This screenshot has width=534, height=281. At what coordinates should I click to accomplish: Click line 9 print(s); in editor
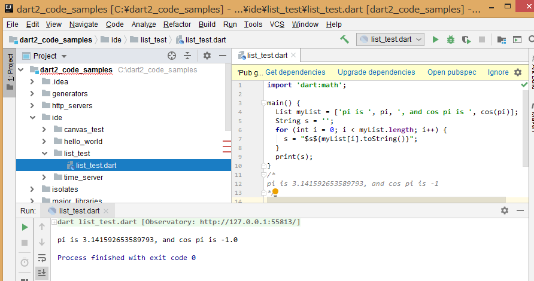pyautogui.click(x=293, y=157)
